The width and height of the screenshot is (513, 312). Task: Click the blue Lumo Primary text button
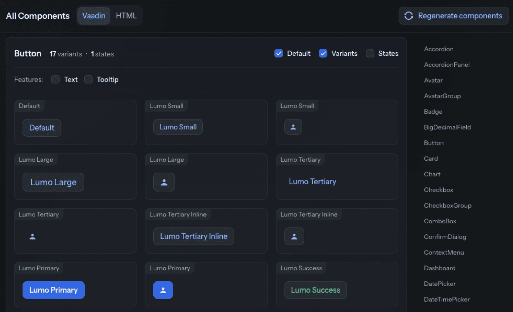tap(54, 290)
